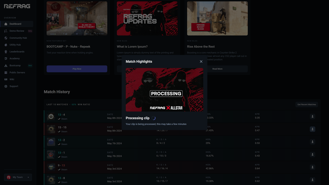The height and width of the screenshot is (185, 329).
Task: Click the Play Now button
Action: pyautogui.click(x=77, y=69)
